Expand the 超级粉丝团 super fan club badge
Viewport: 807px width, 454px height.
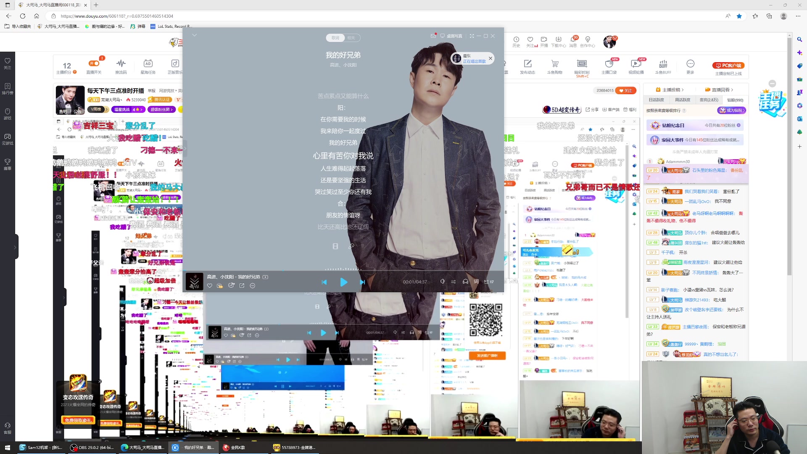pos(162,109)
